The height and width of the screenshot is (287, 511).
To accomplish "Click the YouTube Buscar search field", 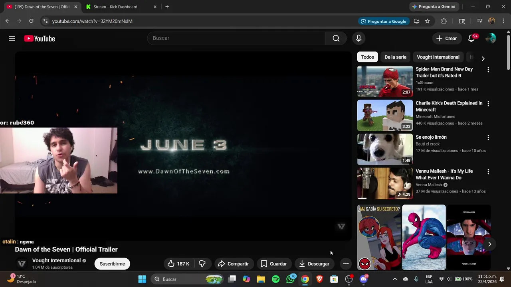I will pos(236,38).
